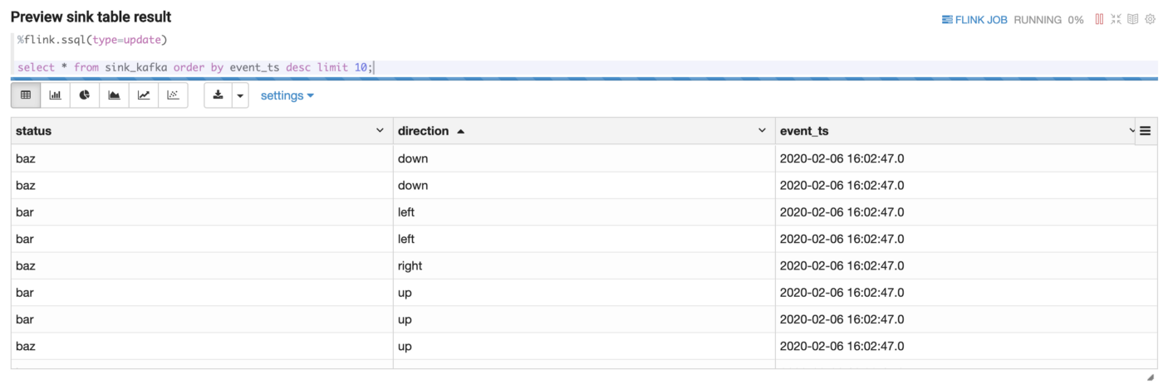Open the table grid hamburger menu
1163x389 pixels.
(1146, 131)
